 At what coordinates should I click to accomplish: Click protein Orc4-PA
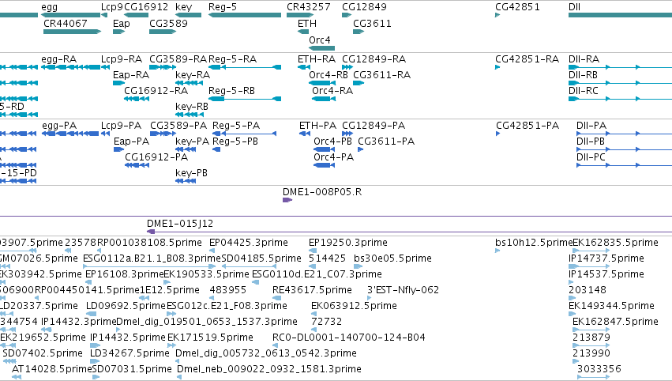coord(334,157)
